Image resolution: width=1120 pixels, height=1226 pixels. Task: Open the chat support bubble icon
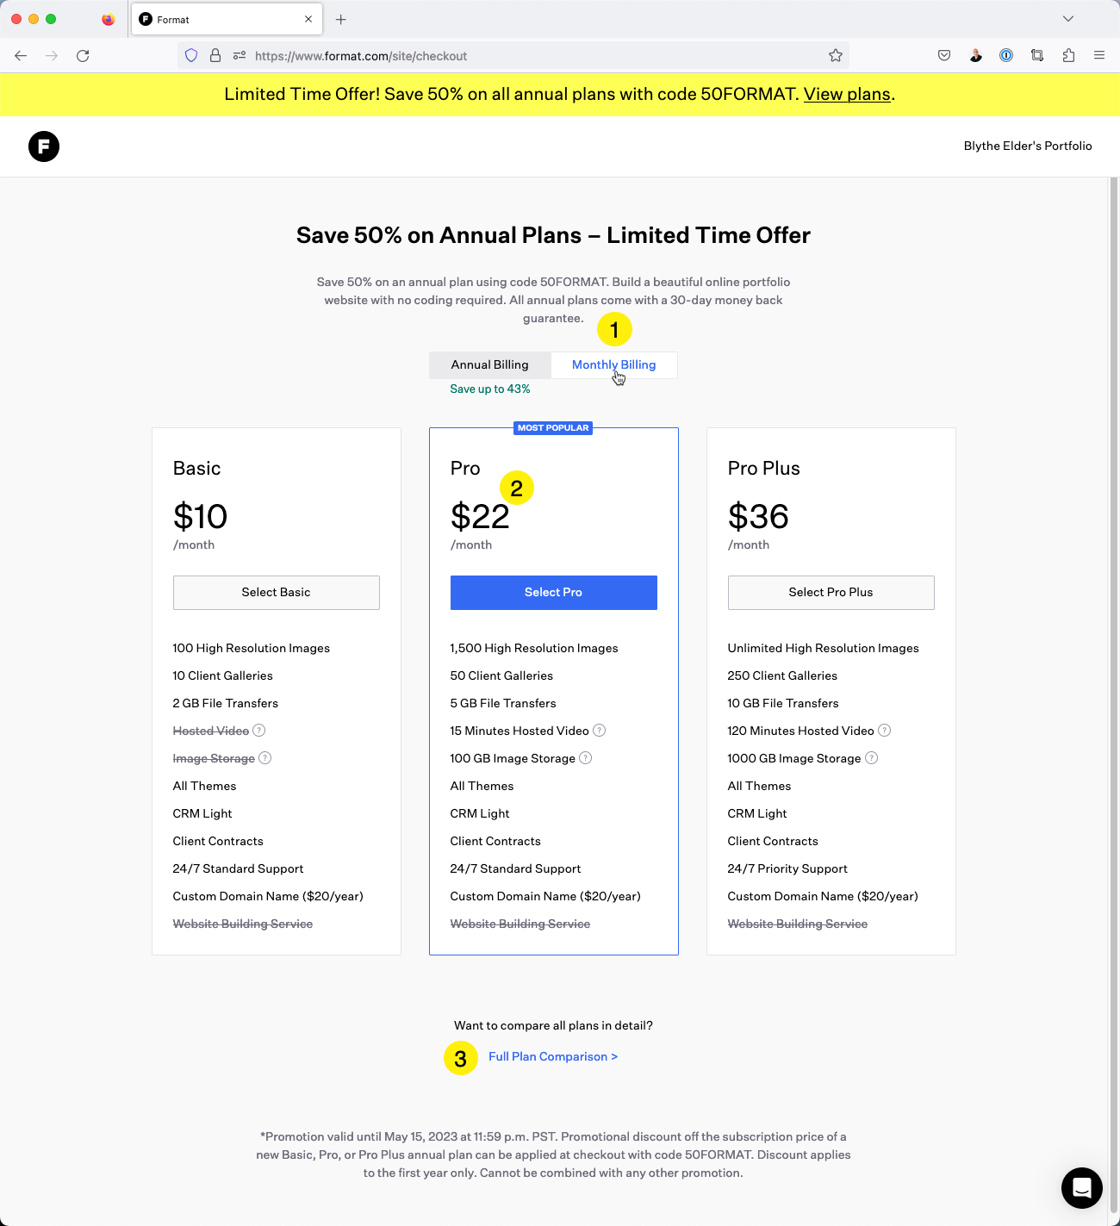coord(1082,1188)
